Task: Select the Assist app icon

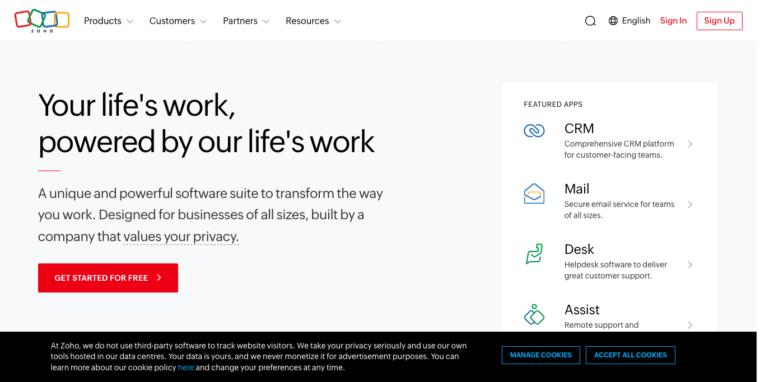Action: 534,315
